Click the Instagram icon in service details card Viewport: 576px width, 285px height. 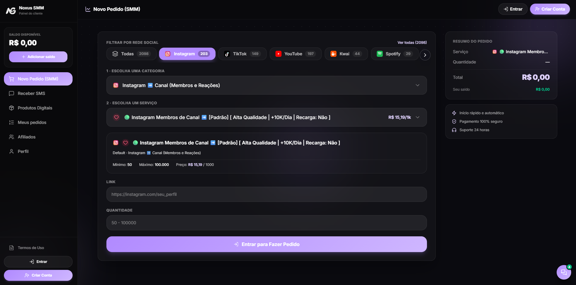coord(116,143)
